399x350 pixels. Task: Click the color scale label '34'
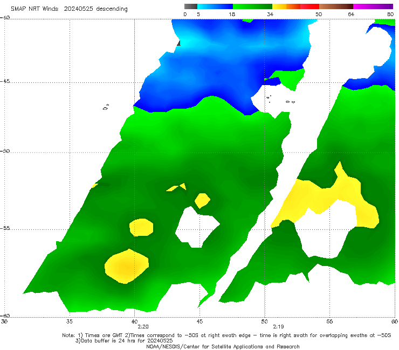[x=270, y=14]
